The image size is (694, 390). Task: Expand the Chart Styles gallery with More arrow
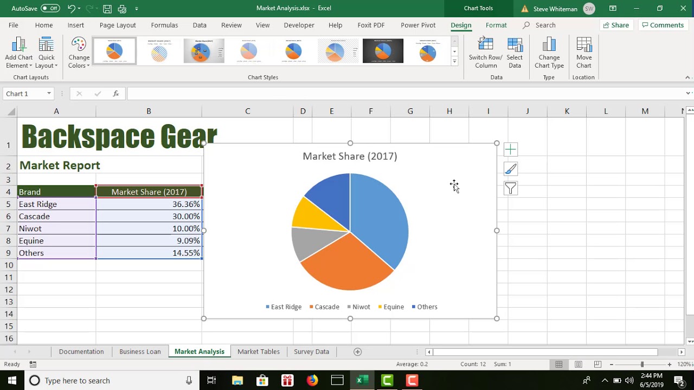point(454,61)
